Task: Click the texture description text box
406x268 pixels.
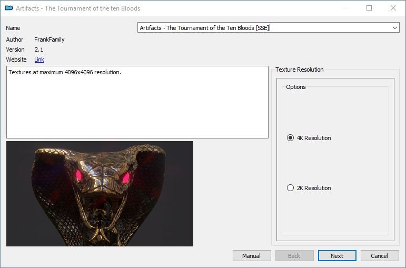Action: pos(137,102)
